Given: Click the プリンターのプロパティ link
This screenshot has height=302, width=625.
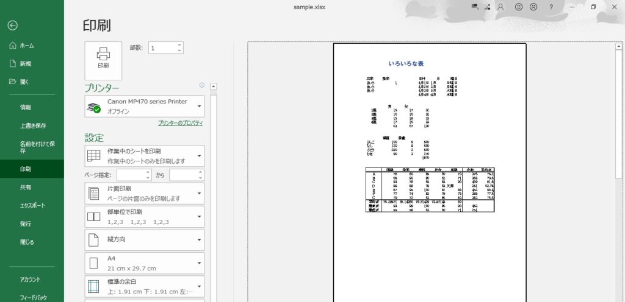Looking at the screenshot, I should (180, 123).
